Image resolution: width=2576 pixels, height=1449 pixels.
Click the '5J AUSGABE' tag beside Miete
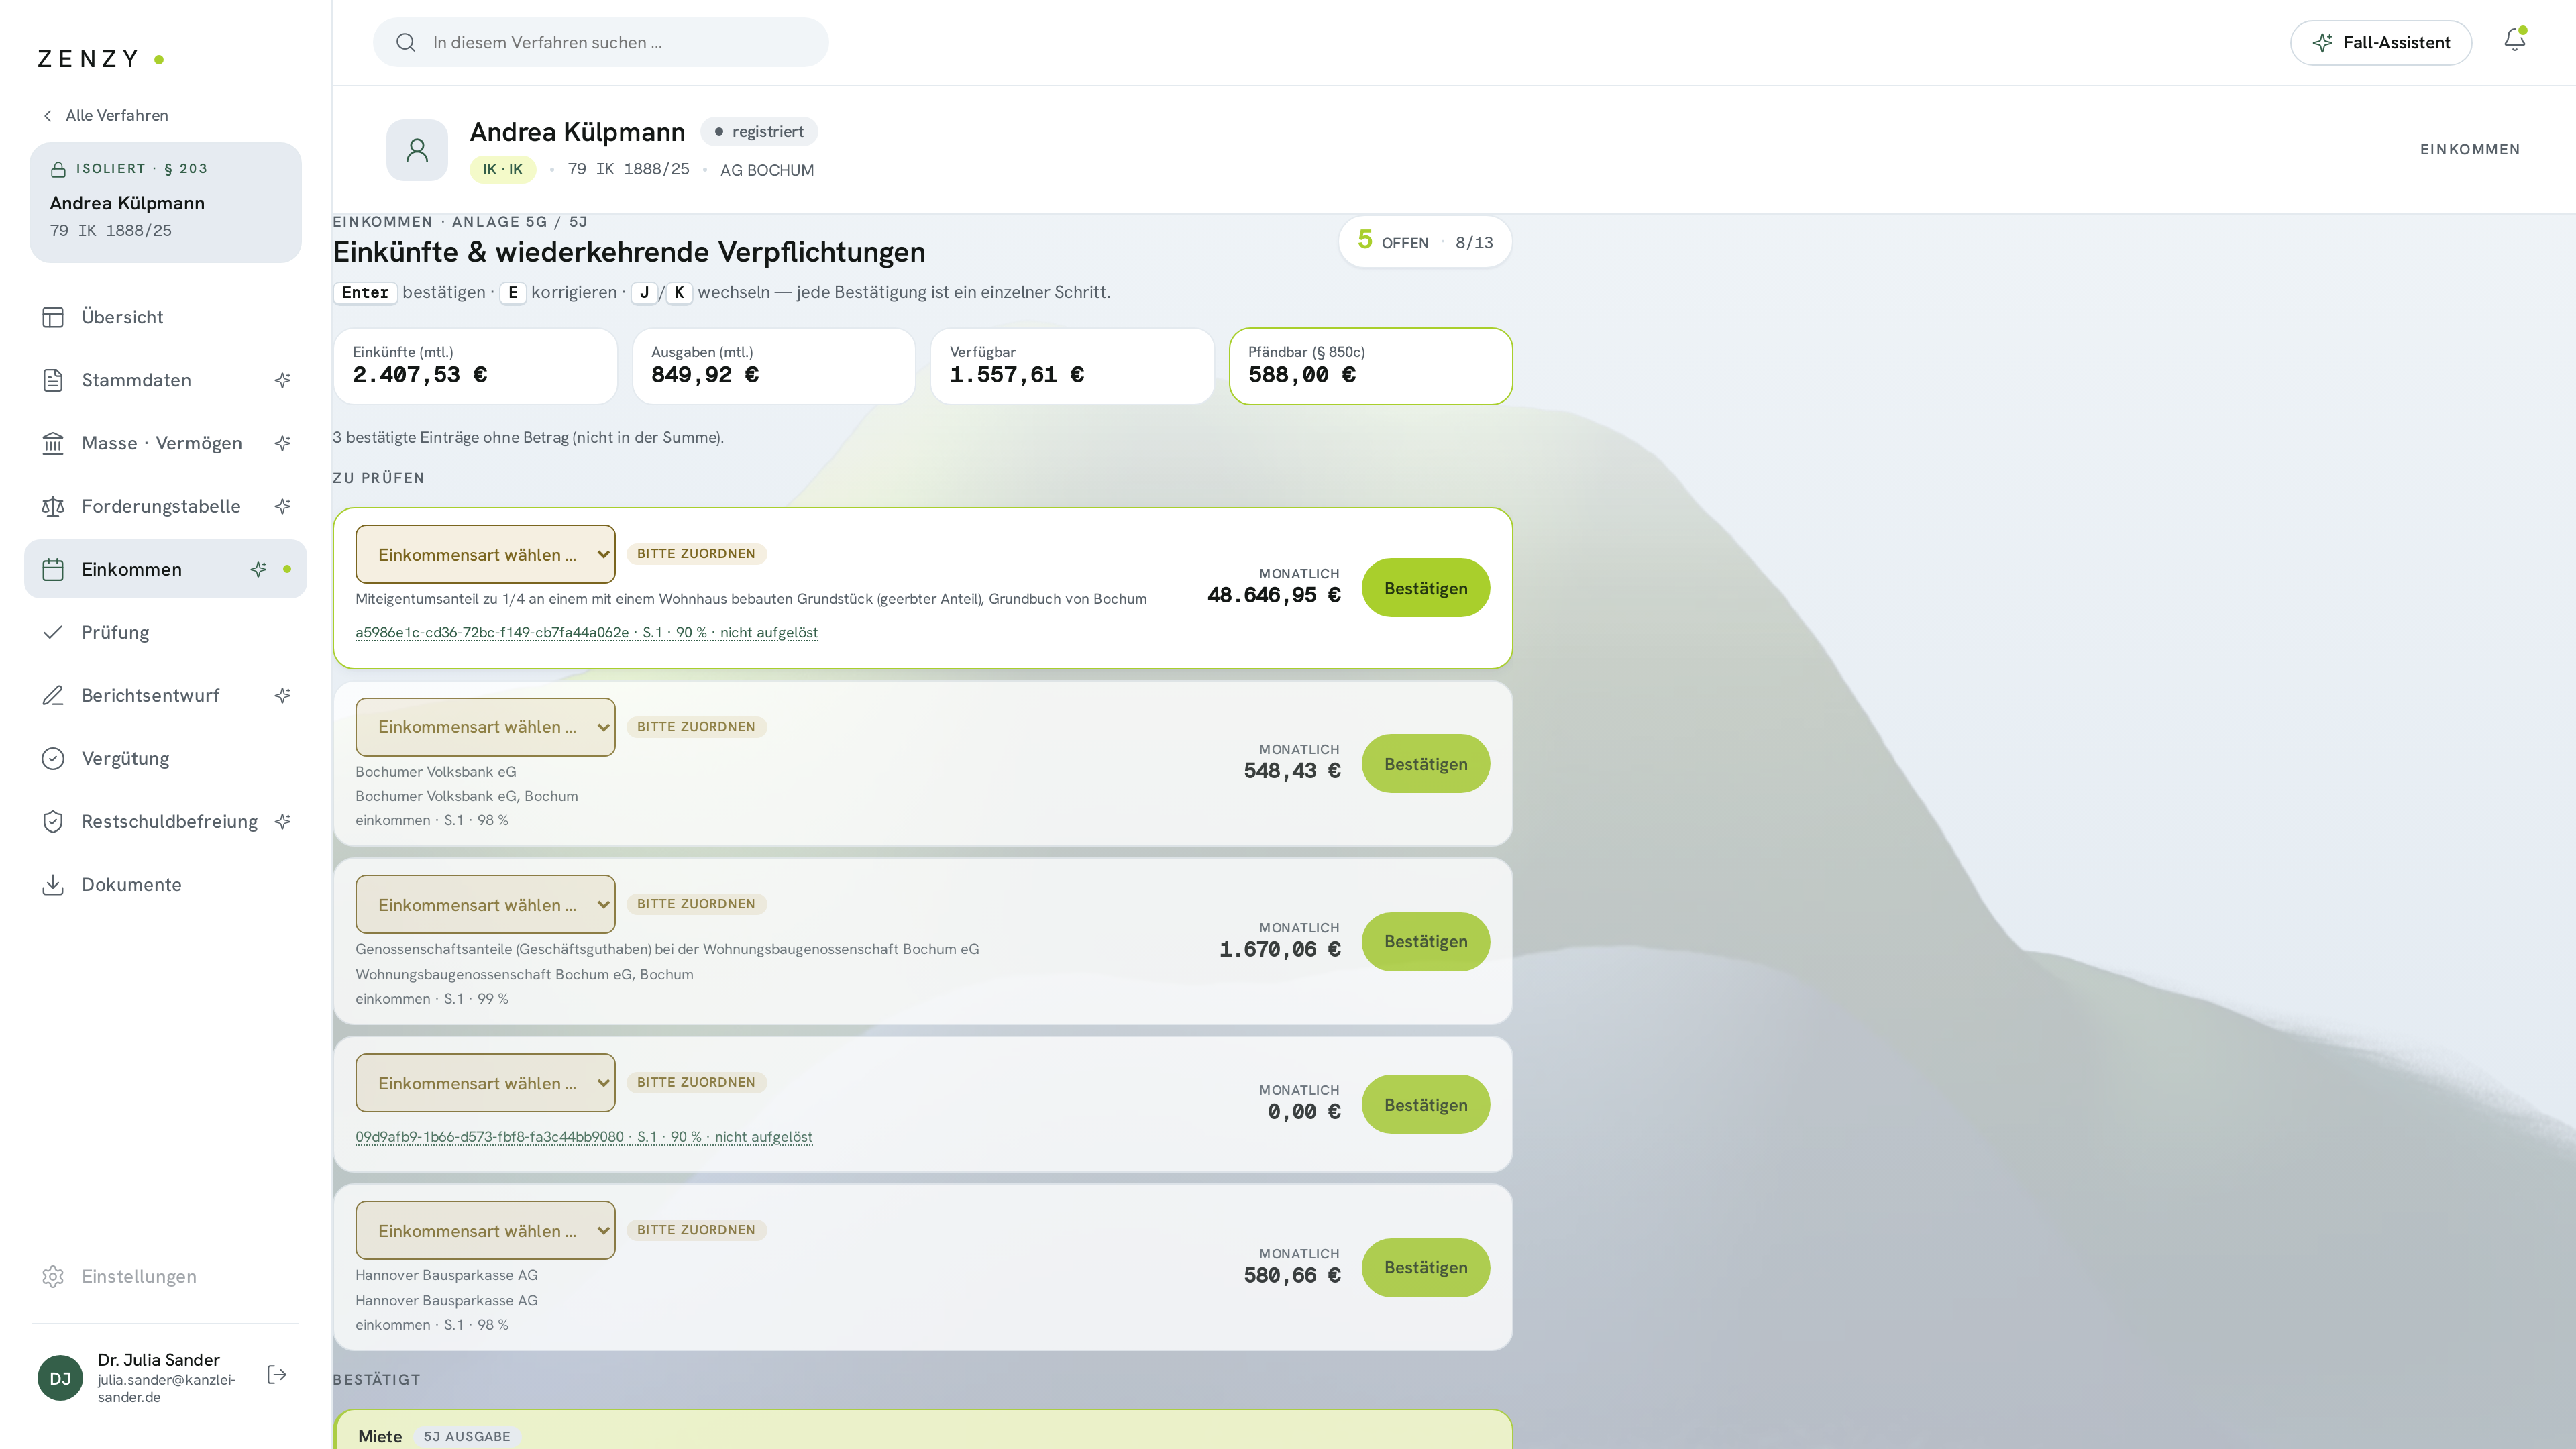pos(467,1437)
